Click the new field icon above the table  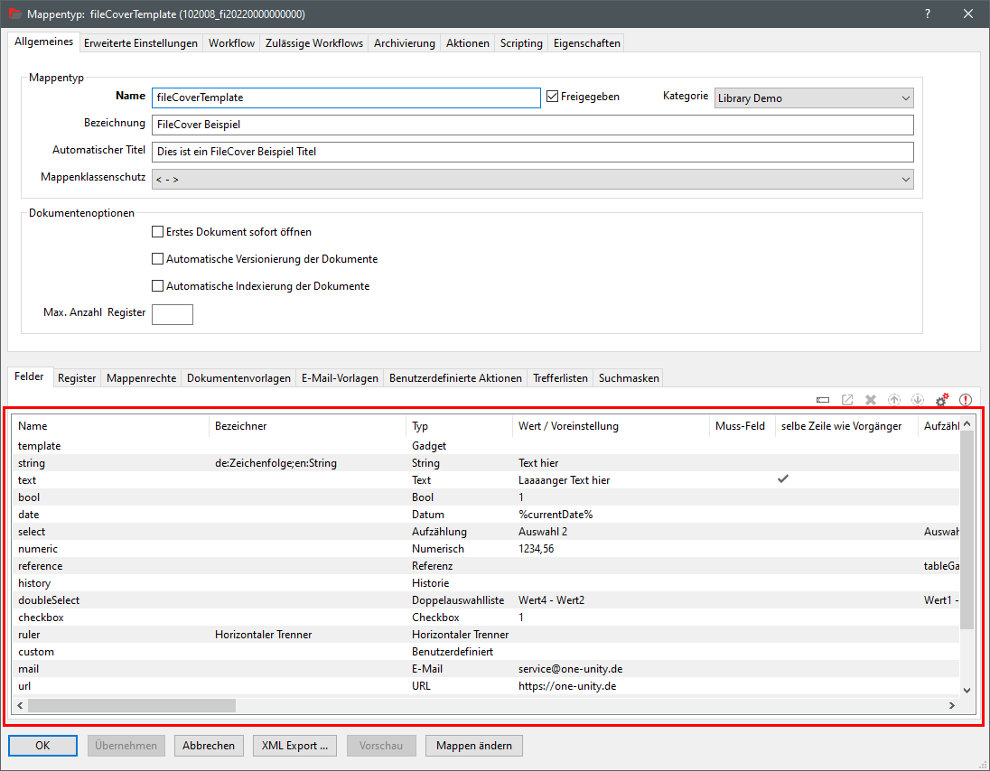pos(823,399)
